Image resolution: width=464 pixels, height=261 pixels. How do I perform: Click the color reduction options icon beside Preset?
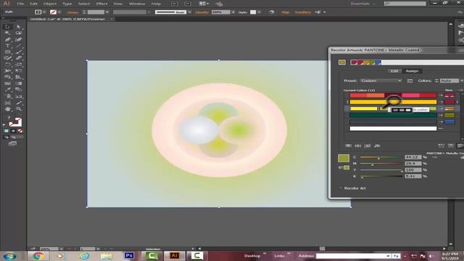pyautogui.click(x=410, y=80)
